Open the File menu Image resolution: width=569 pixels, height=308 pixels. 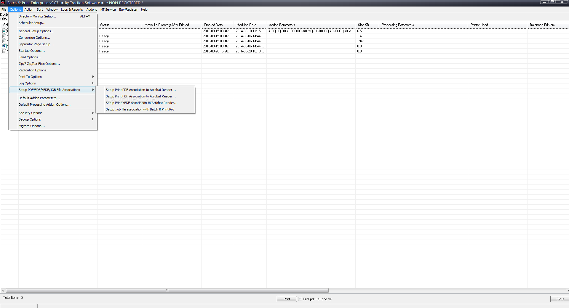(4, 9)
